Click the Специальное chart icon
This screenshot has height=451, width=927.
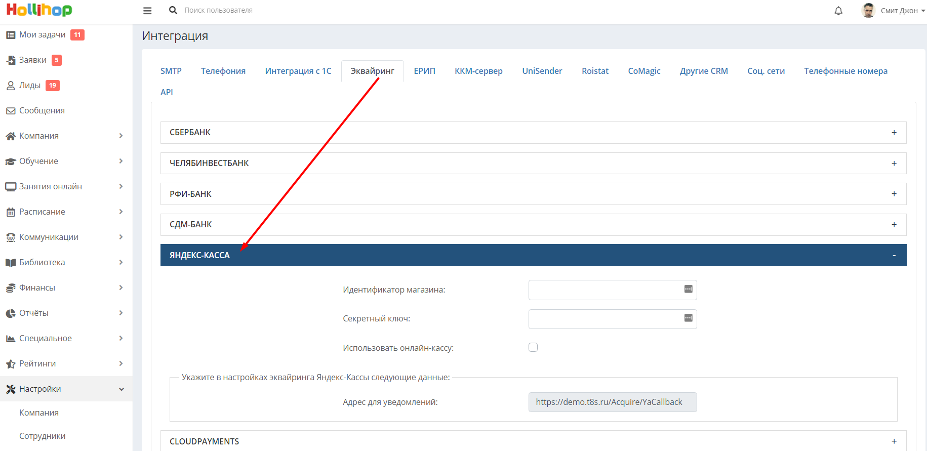pos(11,339)
